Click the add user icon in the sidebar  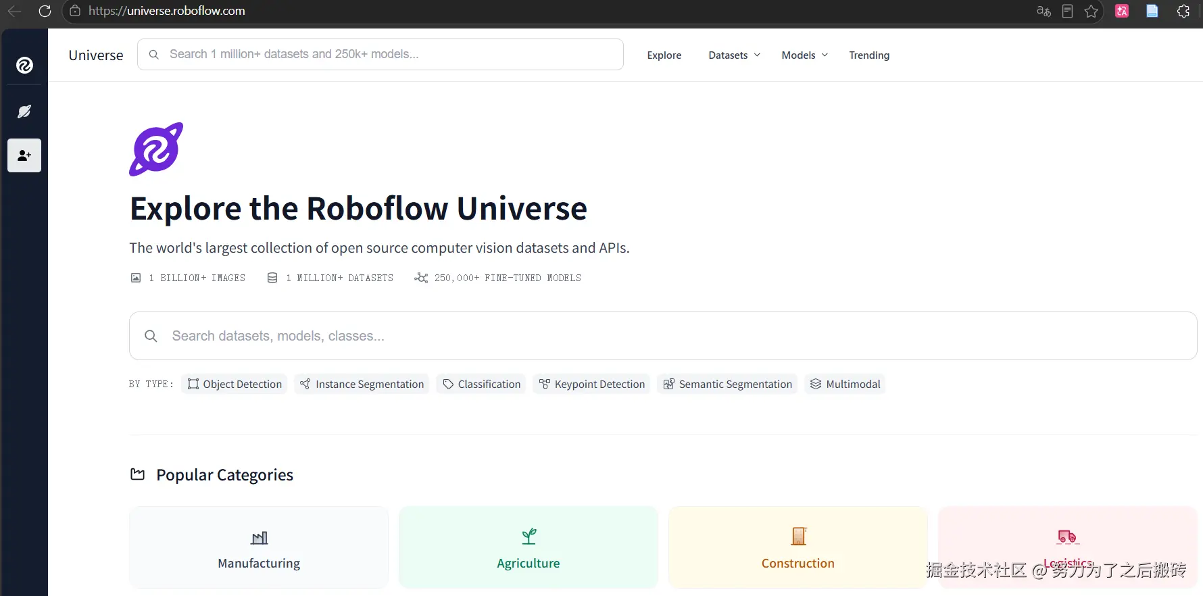[24, 155]
